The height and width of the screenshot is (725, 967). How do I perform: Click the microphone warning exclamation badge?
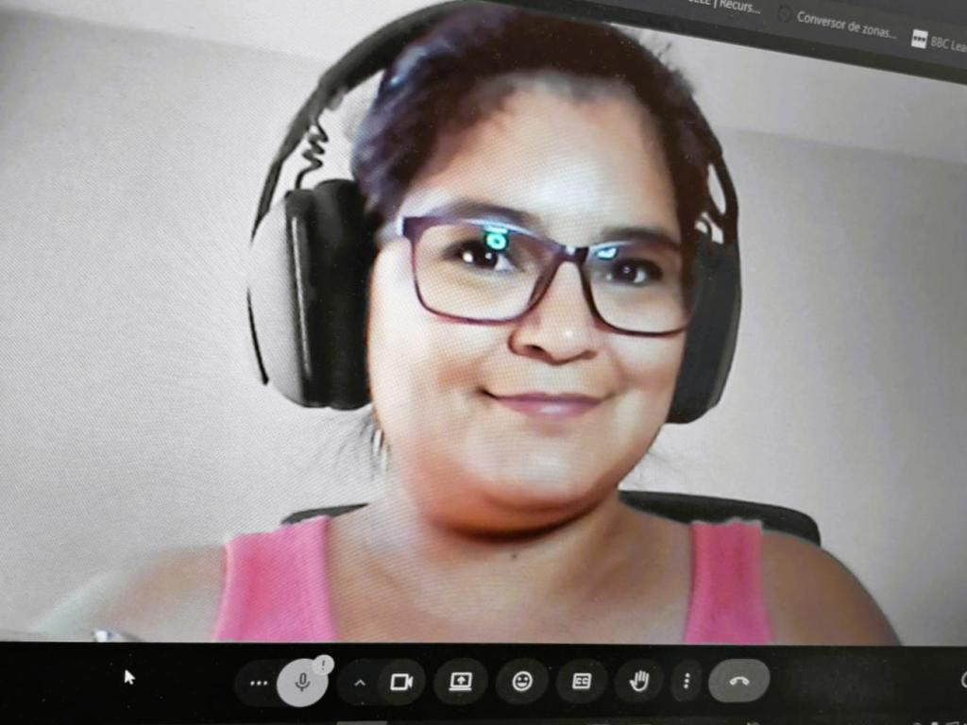[323, 665]
